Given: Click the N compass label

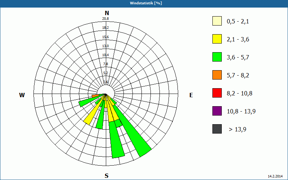Looking at the screenshot, I should click(107, 13).
